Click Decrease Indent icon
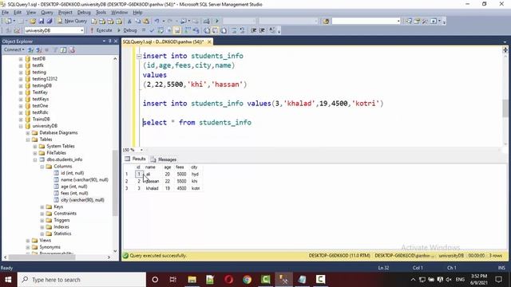 pos(254,30)
